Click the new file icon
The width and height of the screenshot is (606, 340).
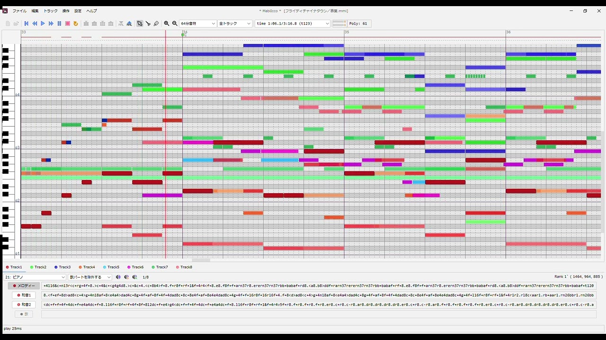(8, 24)
